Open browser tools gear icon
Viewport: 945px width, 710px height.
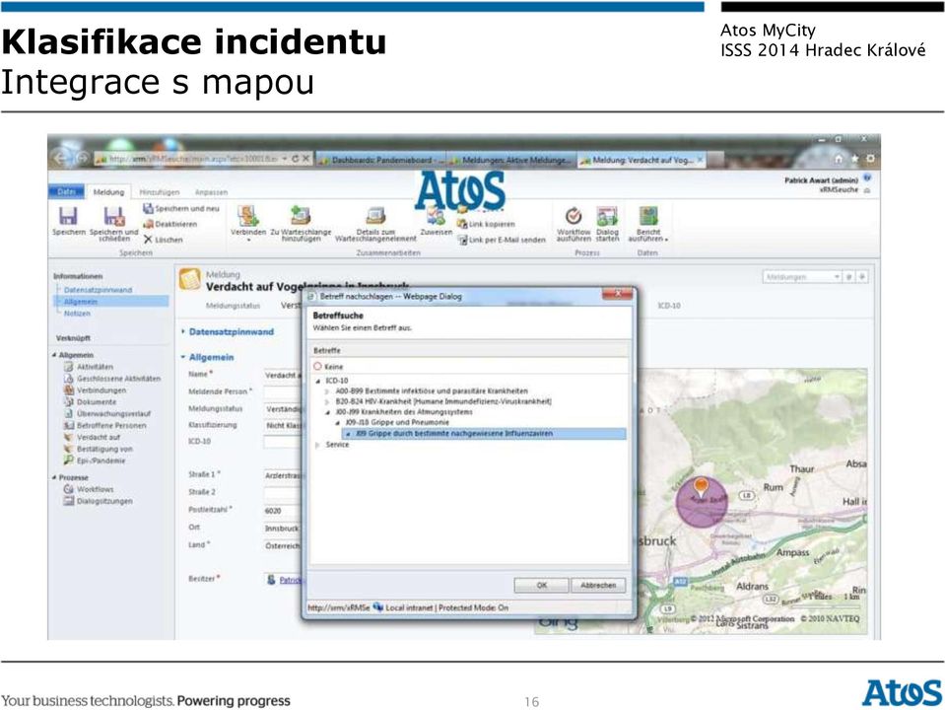(x=870, y=159)
